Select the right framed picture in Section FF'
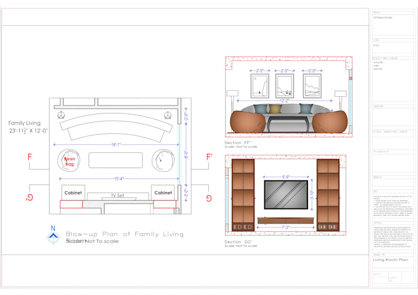Image resolution: width=418 pixels, height=295 pixels. (x=312, y=86)
